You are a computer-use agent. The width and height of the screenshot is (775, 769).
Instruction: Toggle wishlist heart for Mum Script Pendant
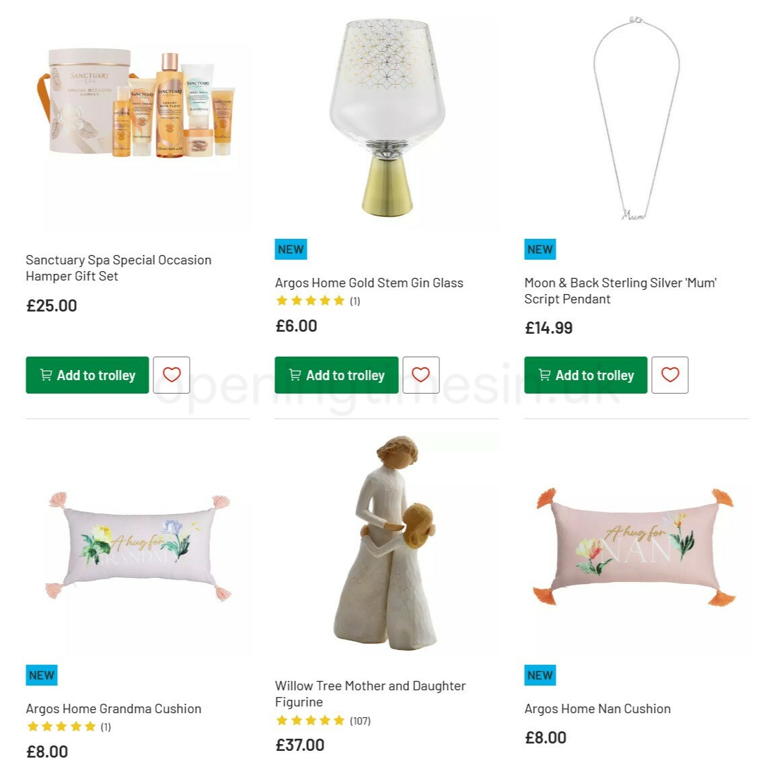click(x=669, y=375)
